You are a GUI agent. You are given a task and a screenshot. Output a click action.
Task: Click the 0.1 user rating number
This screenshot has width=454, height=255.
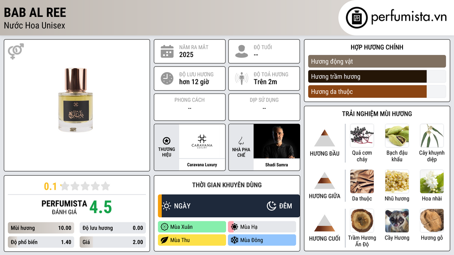[x=51, y=186]
